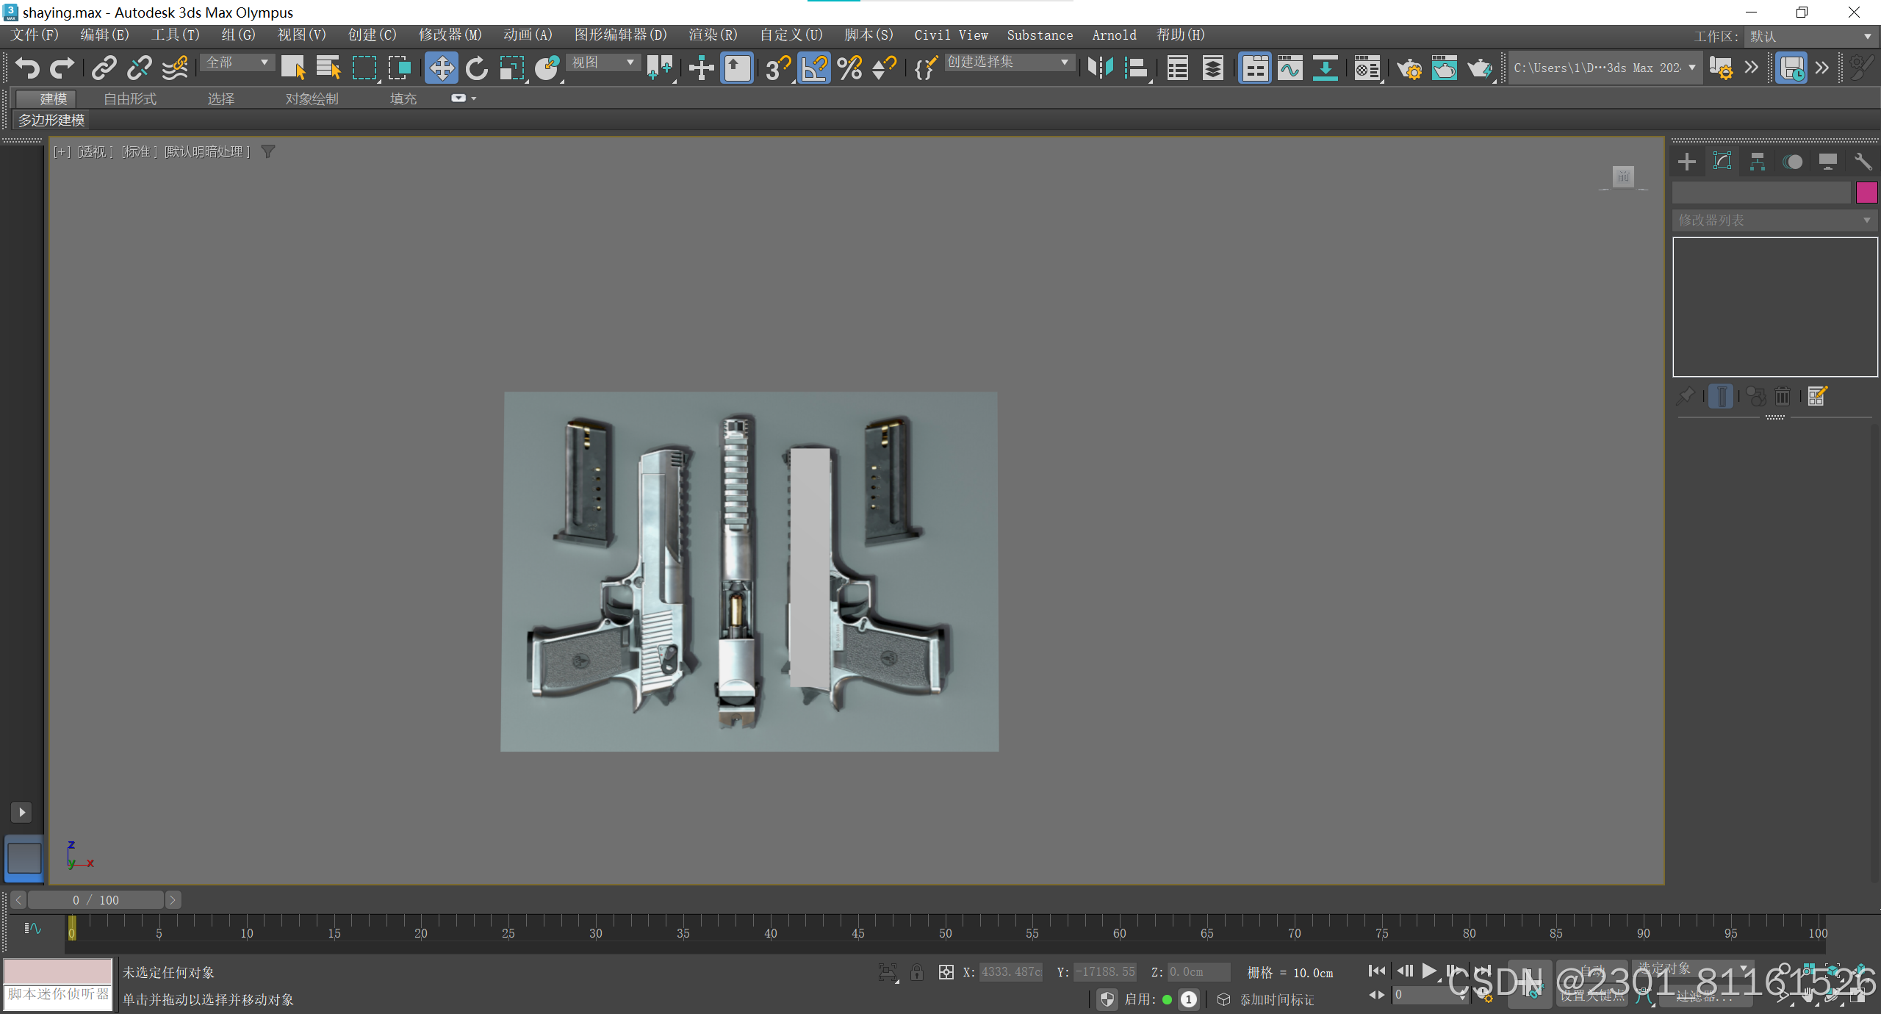Viewport: 1881px width, 1014px height.
Task: Switch to the Hierarchy panel icon
Action: point(1757,162)
